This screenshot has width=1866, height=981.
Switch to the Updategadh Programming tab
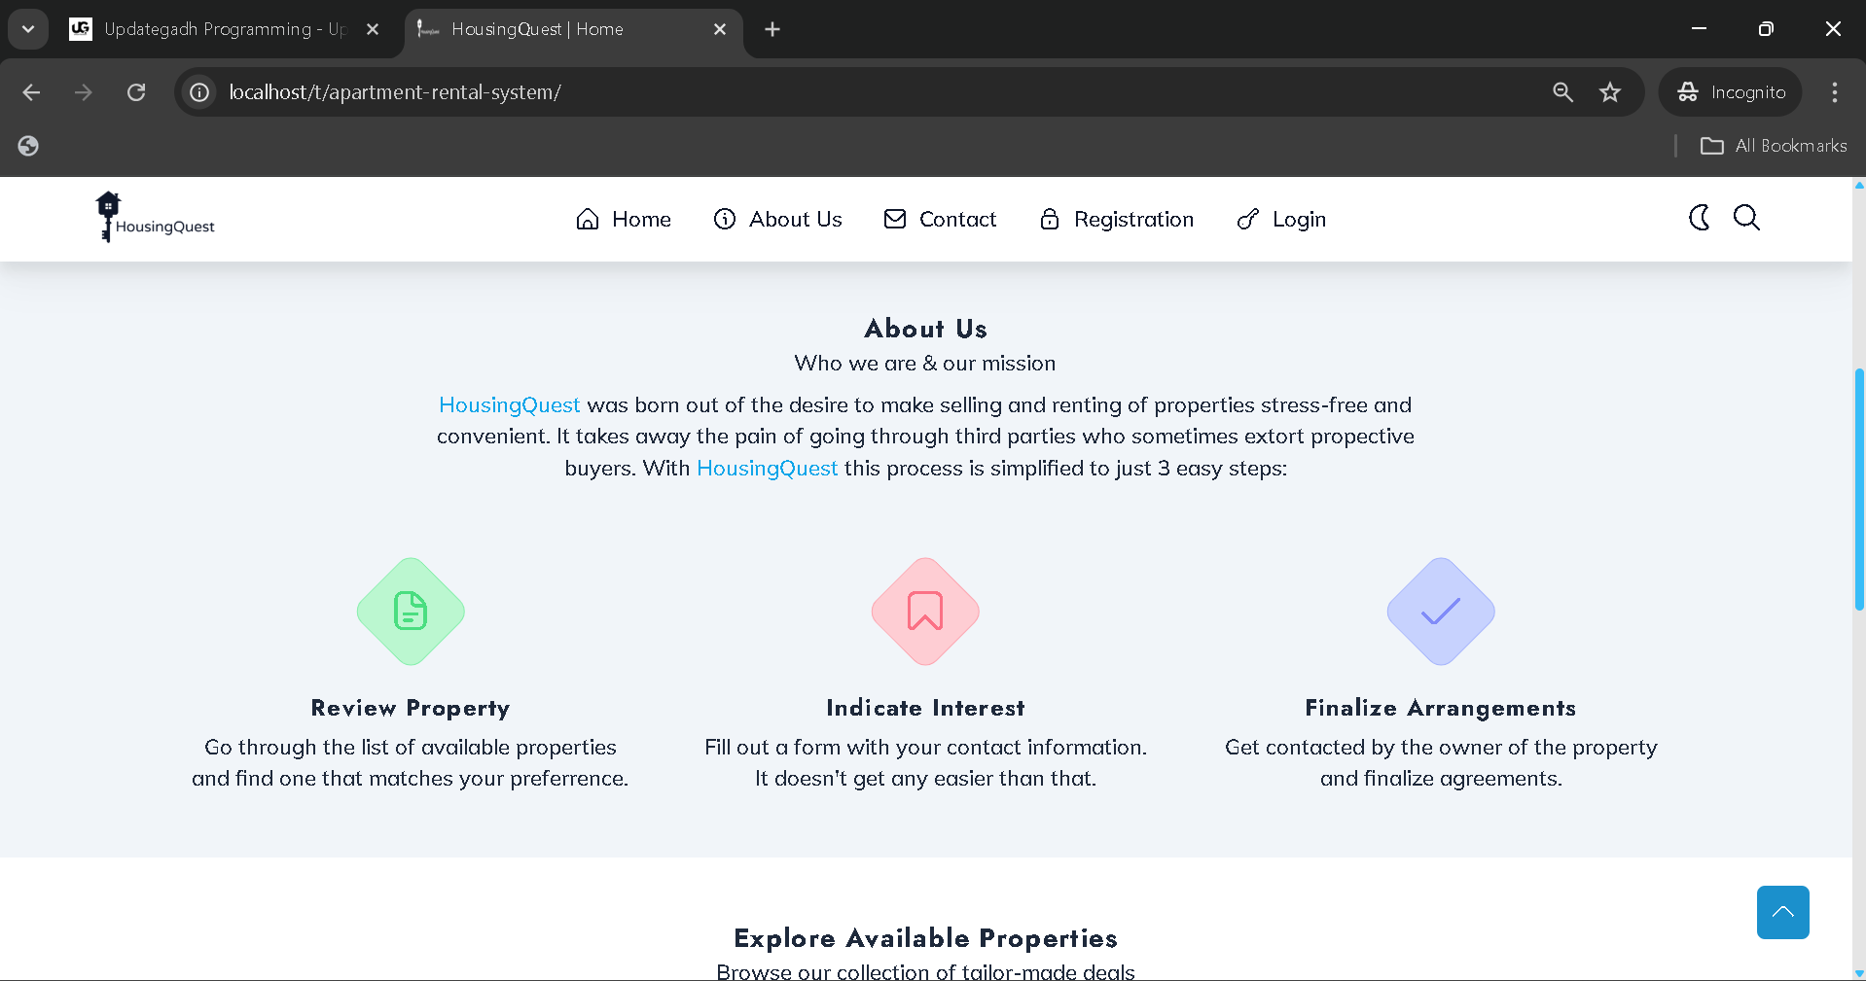tap(214, 28)
